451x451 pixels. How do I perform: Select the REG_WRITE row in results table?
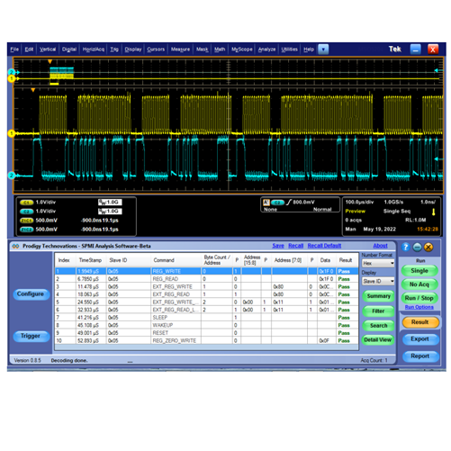[206, 271]
